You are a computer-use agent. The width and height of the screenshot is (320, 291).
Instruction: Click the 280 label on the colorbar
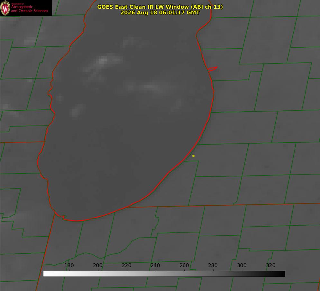(213, 265)
